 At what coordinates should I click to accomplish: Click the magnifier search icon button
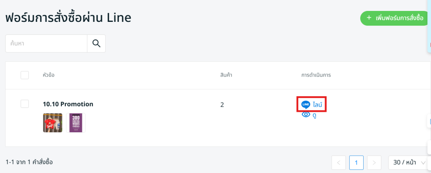[96, 43]
